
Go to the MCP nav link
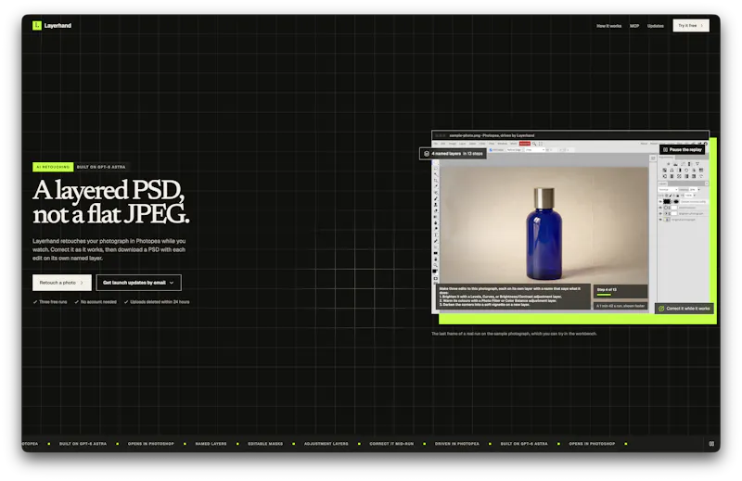(634, 26)
